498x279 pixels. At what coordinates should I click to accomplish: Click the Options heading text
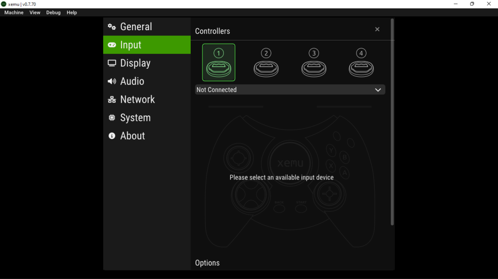click(207, 263)
